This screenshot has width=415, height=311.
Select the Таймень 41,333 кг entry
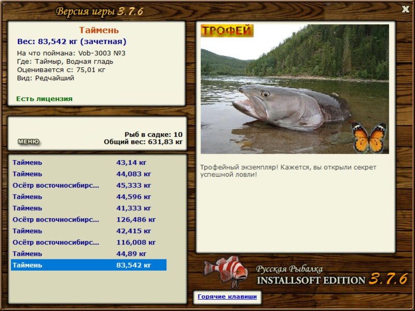(89, 208)
